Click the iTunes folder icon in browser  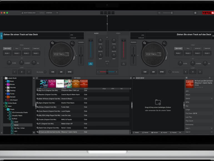[x=8, y=94]
